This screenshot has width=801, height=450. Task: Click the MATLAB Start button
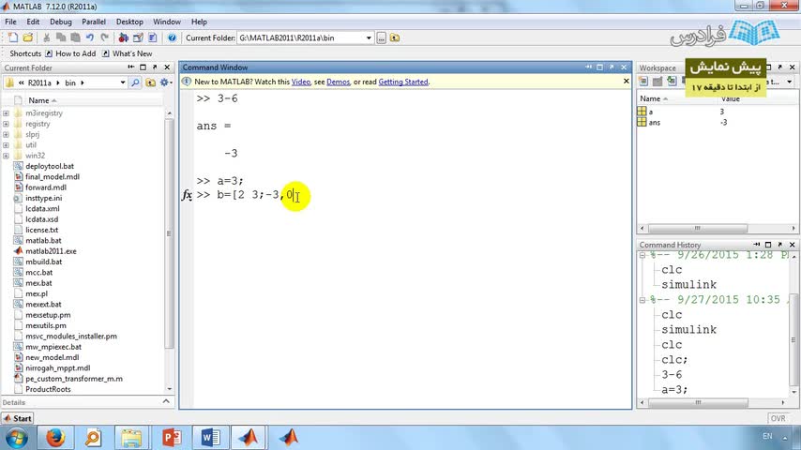(x=18, y=418)
